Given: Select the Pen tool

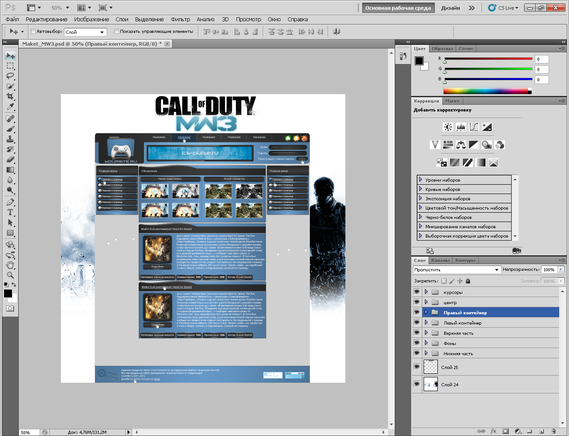Looking at the screenshot, I should point(10,202).
